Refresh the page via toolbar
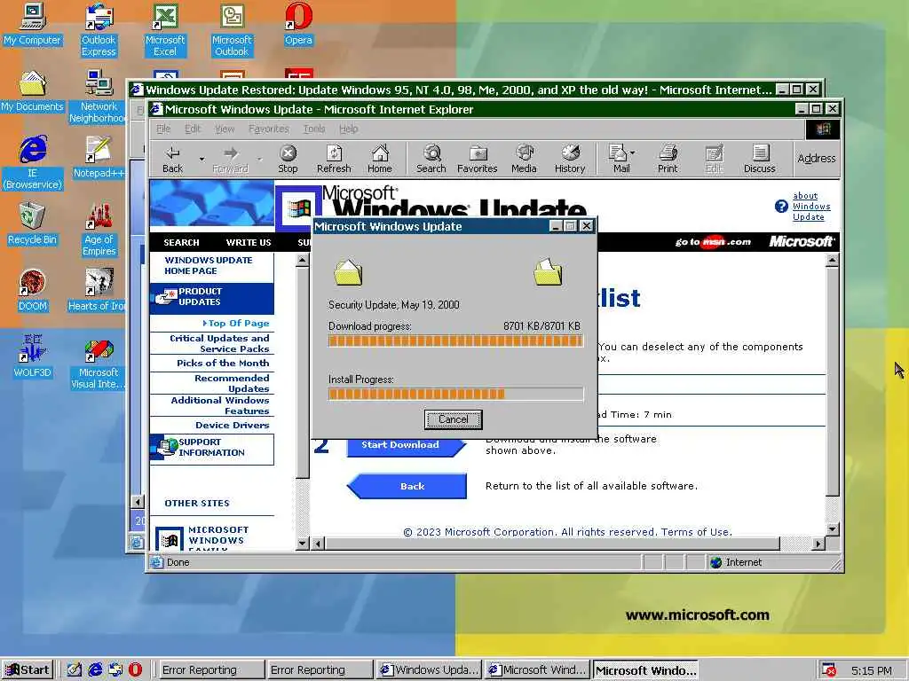 [x=334, y=160]
